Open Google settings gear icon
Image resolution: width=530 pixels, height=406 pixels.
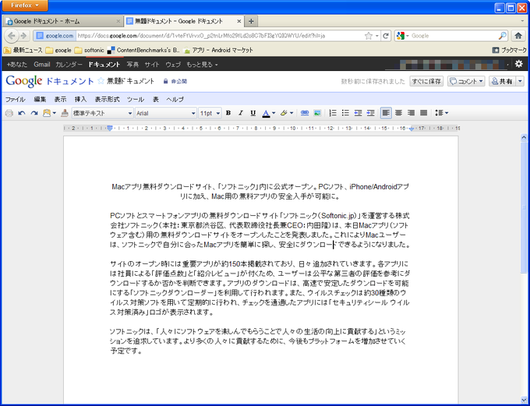click(519, 64)
